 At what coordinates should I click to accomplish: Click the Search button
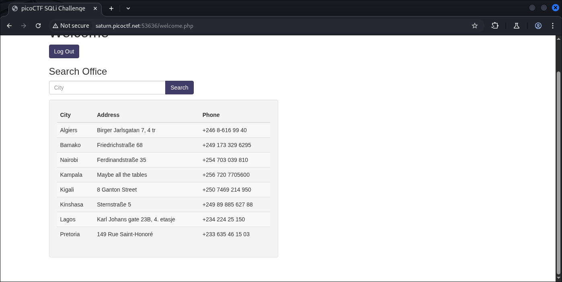179,88
